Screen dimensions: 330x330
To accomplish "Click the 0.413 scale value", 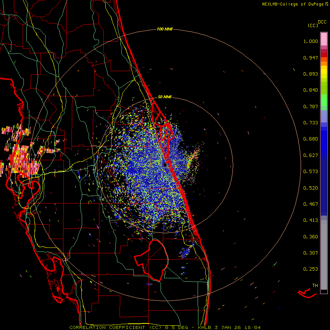I will click(311, 220).
